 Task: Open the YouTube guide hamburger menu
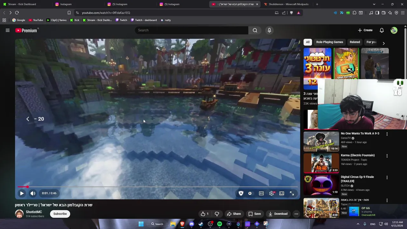(8, 30)
